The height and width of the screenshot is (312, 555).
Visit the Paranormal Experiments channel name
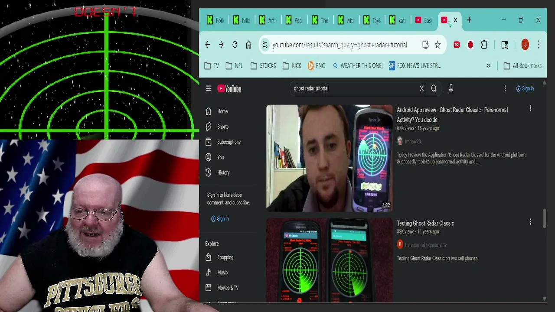tap(425, 245)
